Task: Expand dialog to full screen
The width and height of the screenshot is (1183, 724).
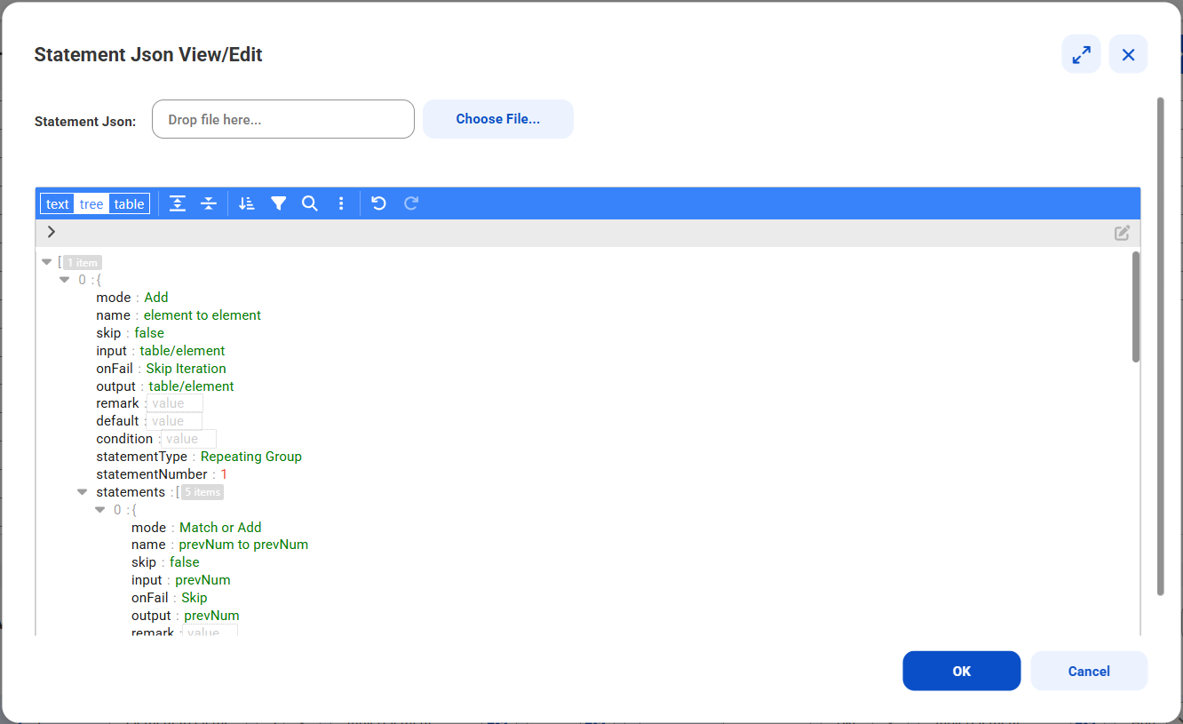Action: [x=1082, y=54]
